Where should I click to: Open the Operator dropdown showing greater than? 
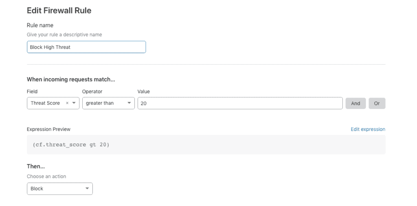[108, 103]
